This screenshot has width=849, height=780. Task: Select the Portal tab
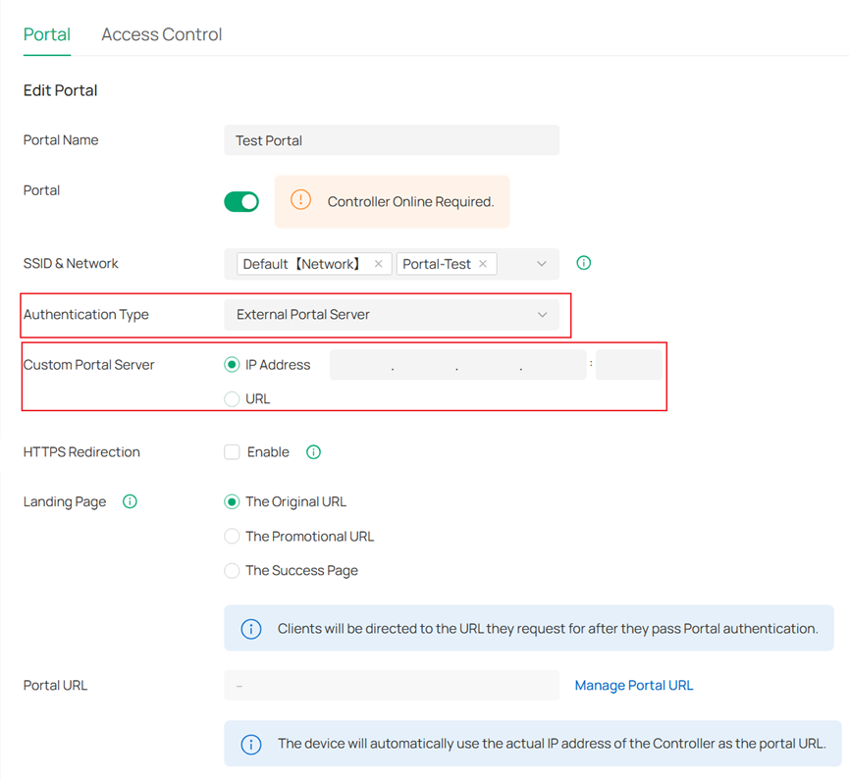pyautogui.click(x=47, y=34)
